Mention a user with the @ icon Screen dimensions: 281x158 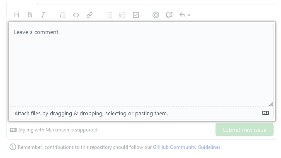156,15
